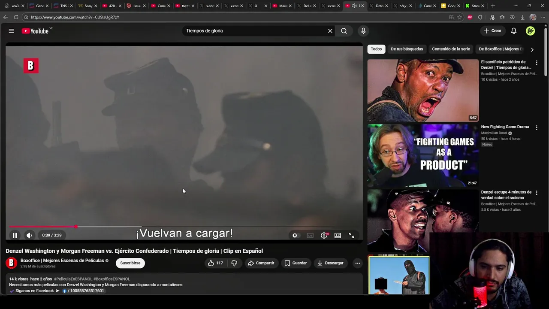Open options menu for New Fighting Game Drama
The image size is (549, 309).
click(537, 127)
